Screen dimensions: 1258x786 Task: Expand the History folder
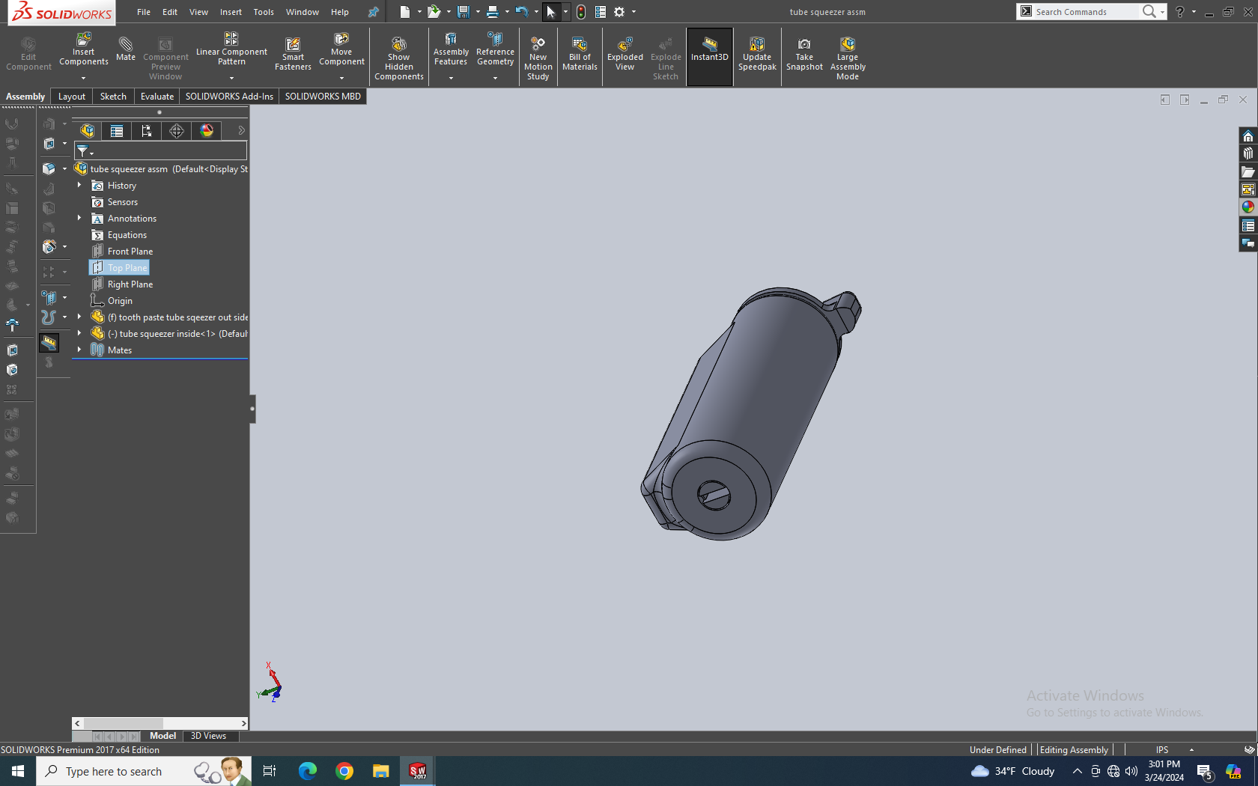click(x=79, y=185)
